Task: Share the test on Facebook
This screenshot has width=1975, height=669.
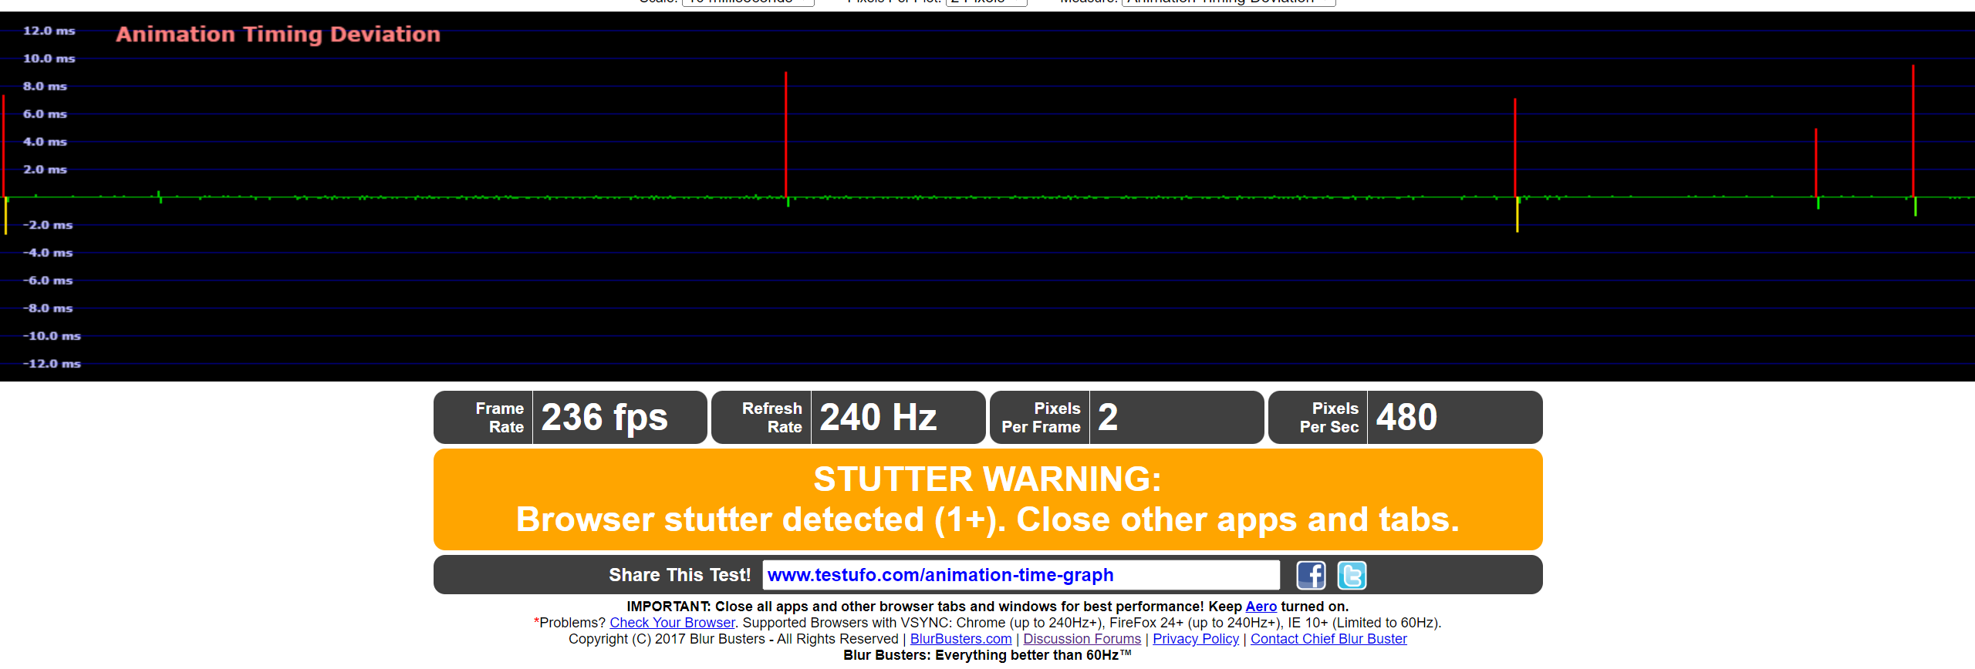Action: pos(1311,575)
